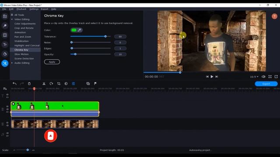Open help question mark icon
280x157 pixels.
point(274,17)
